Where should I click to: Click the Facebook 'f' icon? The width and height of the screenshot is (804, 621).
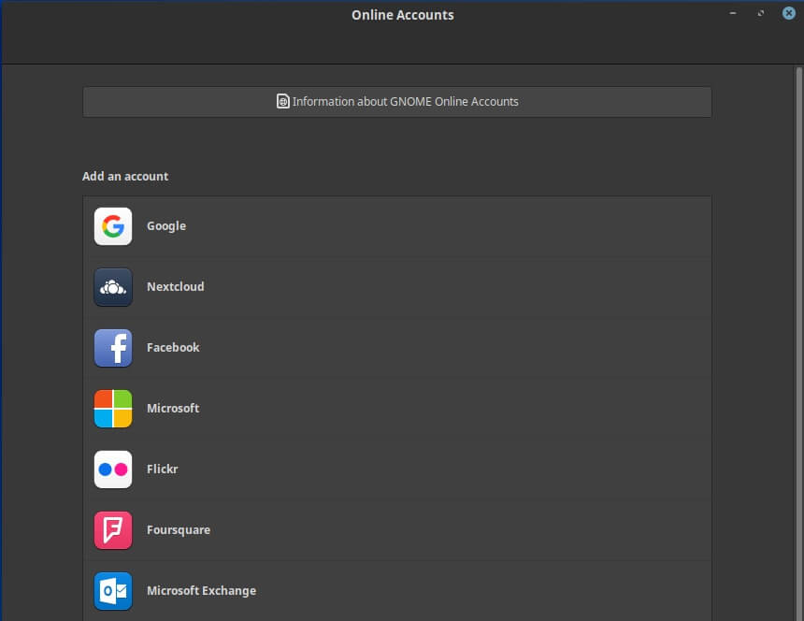point(113,348)
